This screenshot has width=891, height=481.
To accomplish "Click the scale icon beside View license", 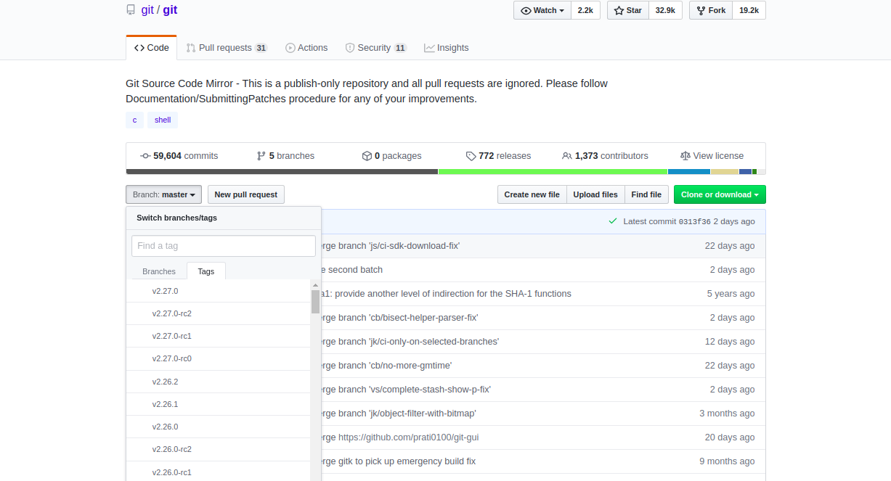I will pyautogui.click(x=685, y=155).
